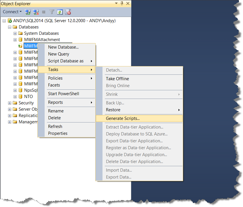
Task: Click the green Refresh toolbar icon
Action: (x=60, y=12)
